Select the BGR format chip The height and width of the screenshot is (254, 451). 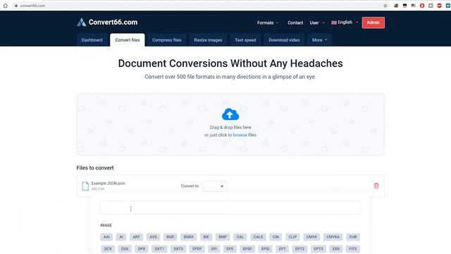point(170,237)
